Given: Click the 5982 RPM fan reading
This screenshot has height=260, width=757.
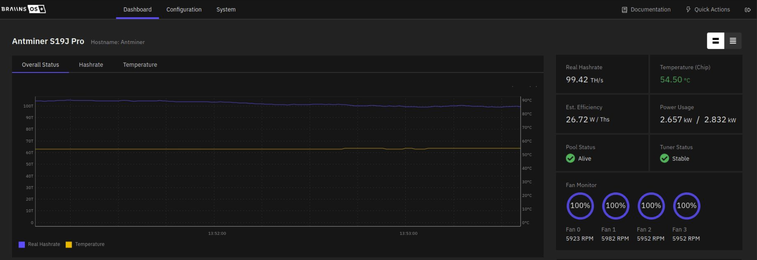Looking at the screenshot, I should tap(615, 238).
